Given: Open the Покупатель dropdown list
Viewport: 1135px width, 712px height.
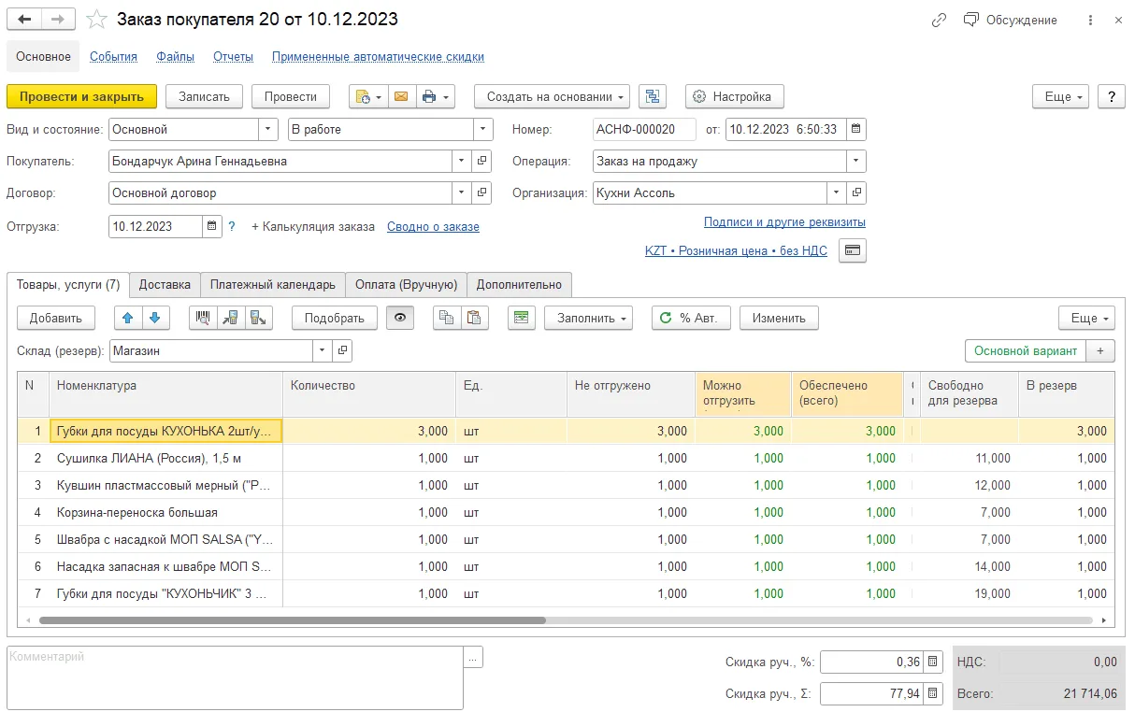Looking at the screenshot, I should coord(462,161).
